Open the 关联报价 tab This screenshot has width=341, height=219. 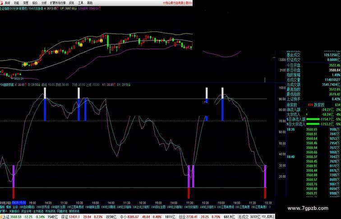tap(14, 211)
